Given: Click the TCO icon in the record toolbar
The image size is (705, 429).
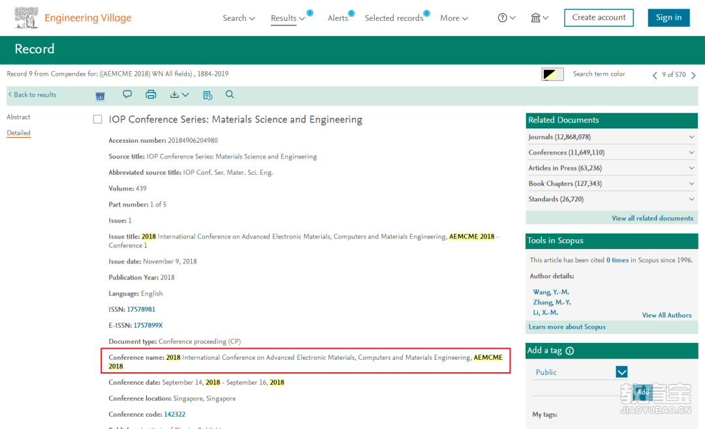Looking at the screenshot, I should [x=100, y=96].
